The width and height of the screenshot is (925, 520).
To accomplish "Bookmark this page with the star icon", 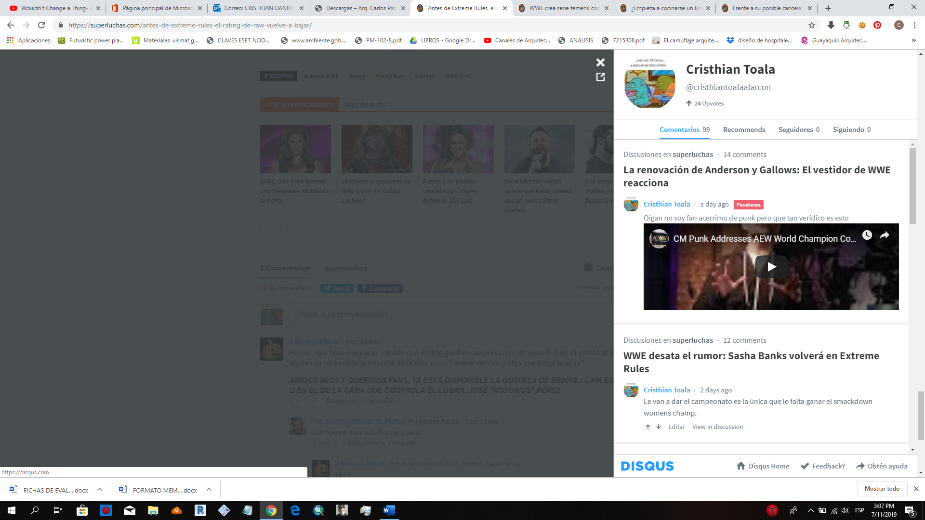I will (812, 25).
